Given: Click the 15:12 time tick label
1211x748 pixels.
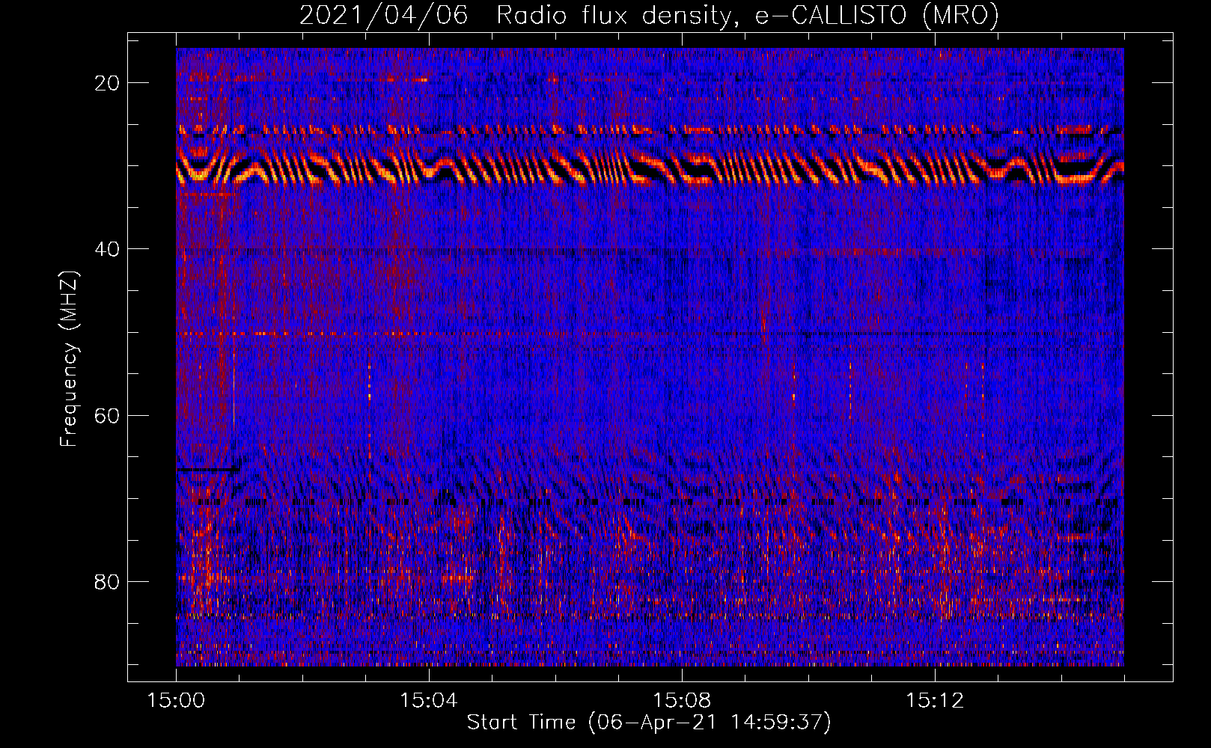Looking at the screenshot, I should point(935,701).
